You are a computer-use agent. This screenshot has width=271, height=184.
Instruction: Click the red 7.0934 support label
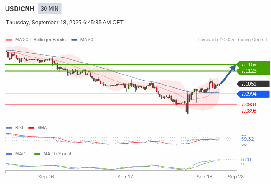pyautogui.click(x=249, y=104)
